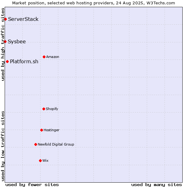Select the Shopify label
The width and height of the screenshot is (187, 187).
pyautogui.click(x=52, y=109)
